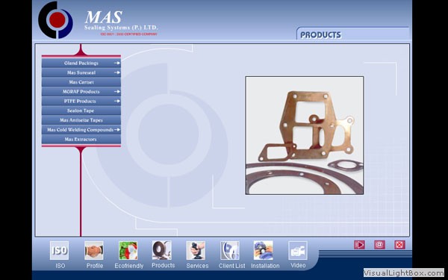Screen dimensions: 448x280
Task: Open Mas Antiseize Tapes entry
Action: 81,120
